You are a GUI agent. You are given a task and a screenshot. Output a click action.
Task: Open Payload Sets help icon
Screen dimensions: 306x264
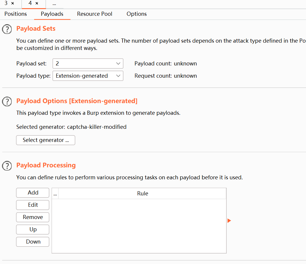(7, 29)
